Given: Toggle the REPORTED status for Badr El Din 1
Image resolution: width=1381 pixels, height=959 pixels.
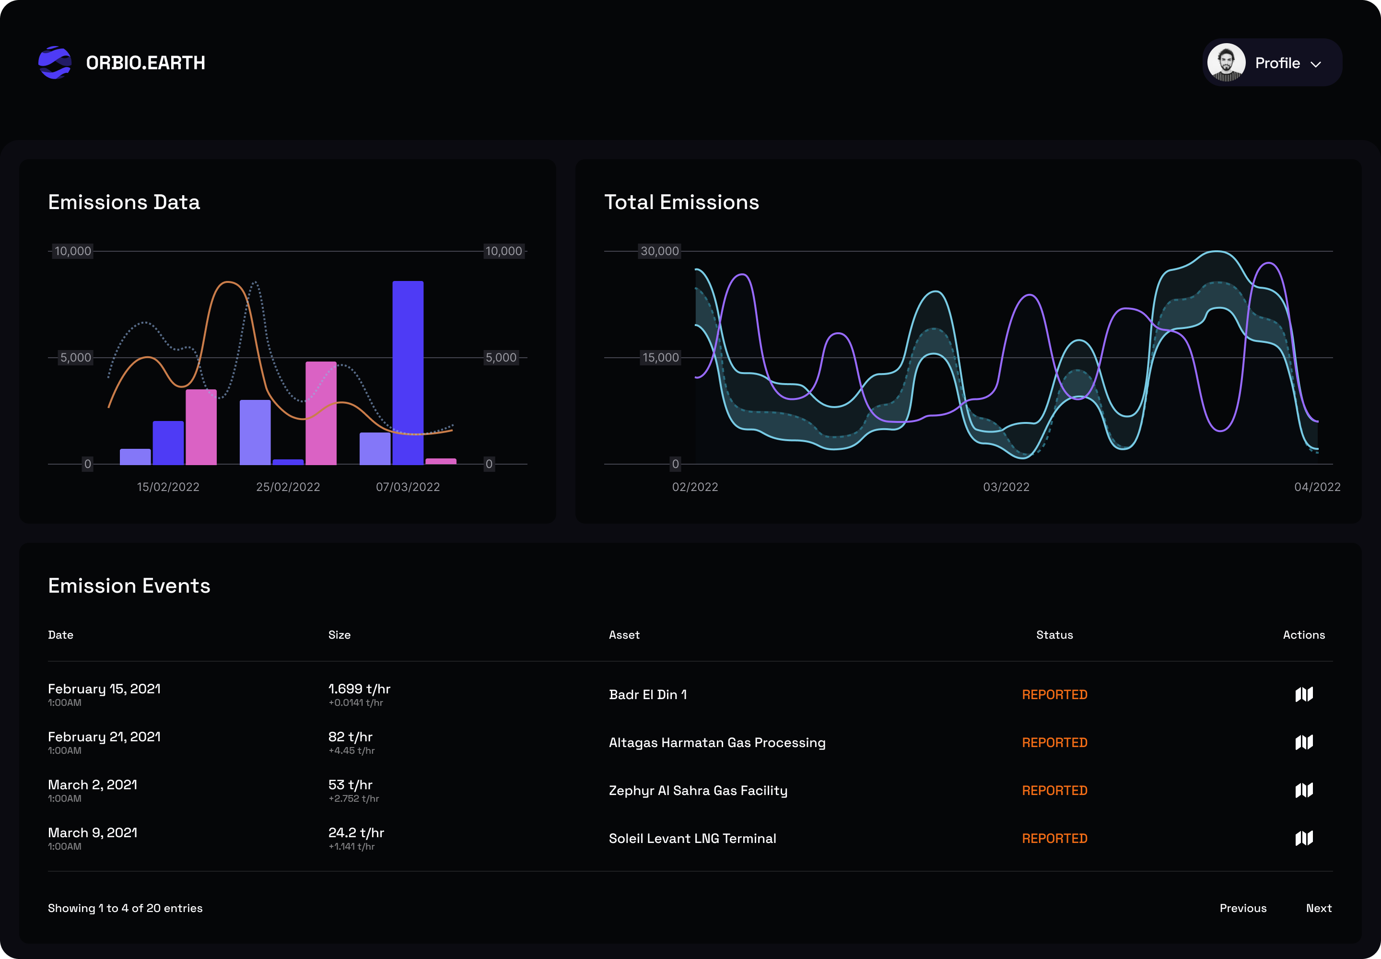Looking at the screenshot, I should [x=1054, y=694].
